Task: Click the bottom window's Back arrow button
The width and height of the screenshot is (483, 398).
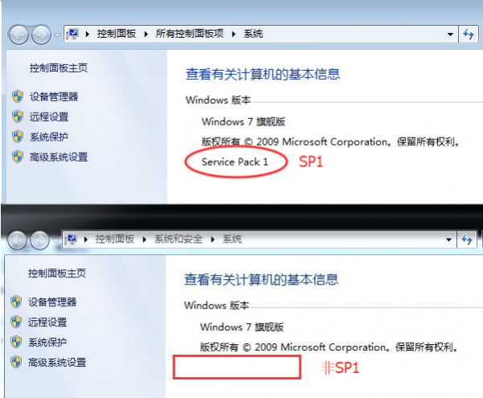Action: coord(17,240)
